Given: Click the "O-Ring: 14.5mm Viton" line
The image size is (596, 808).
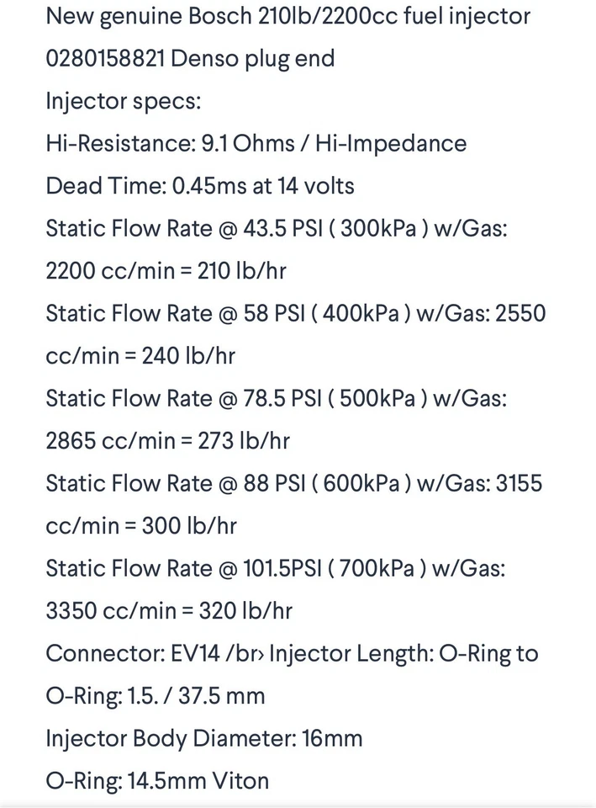Looking at the screenshot, I should tap(157, 781).
